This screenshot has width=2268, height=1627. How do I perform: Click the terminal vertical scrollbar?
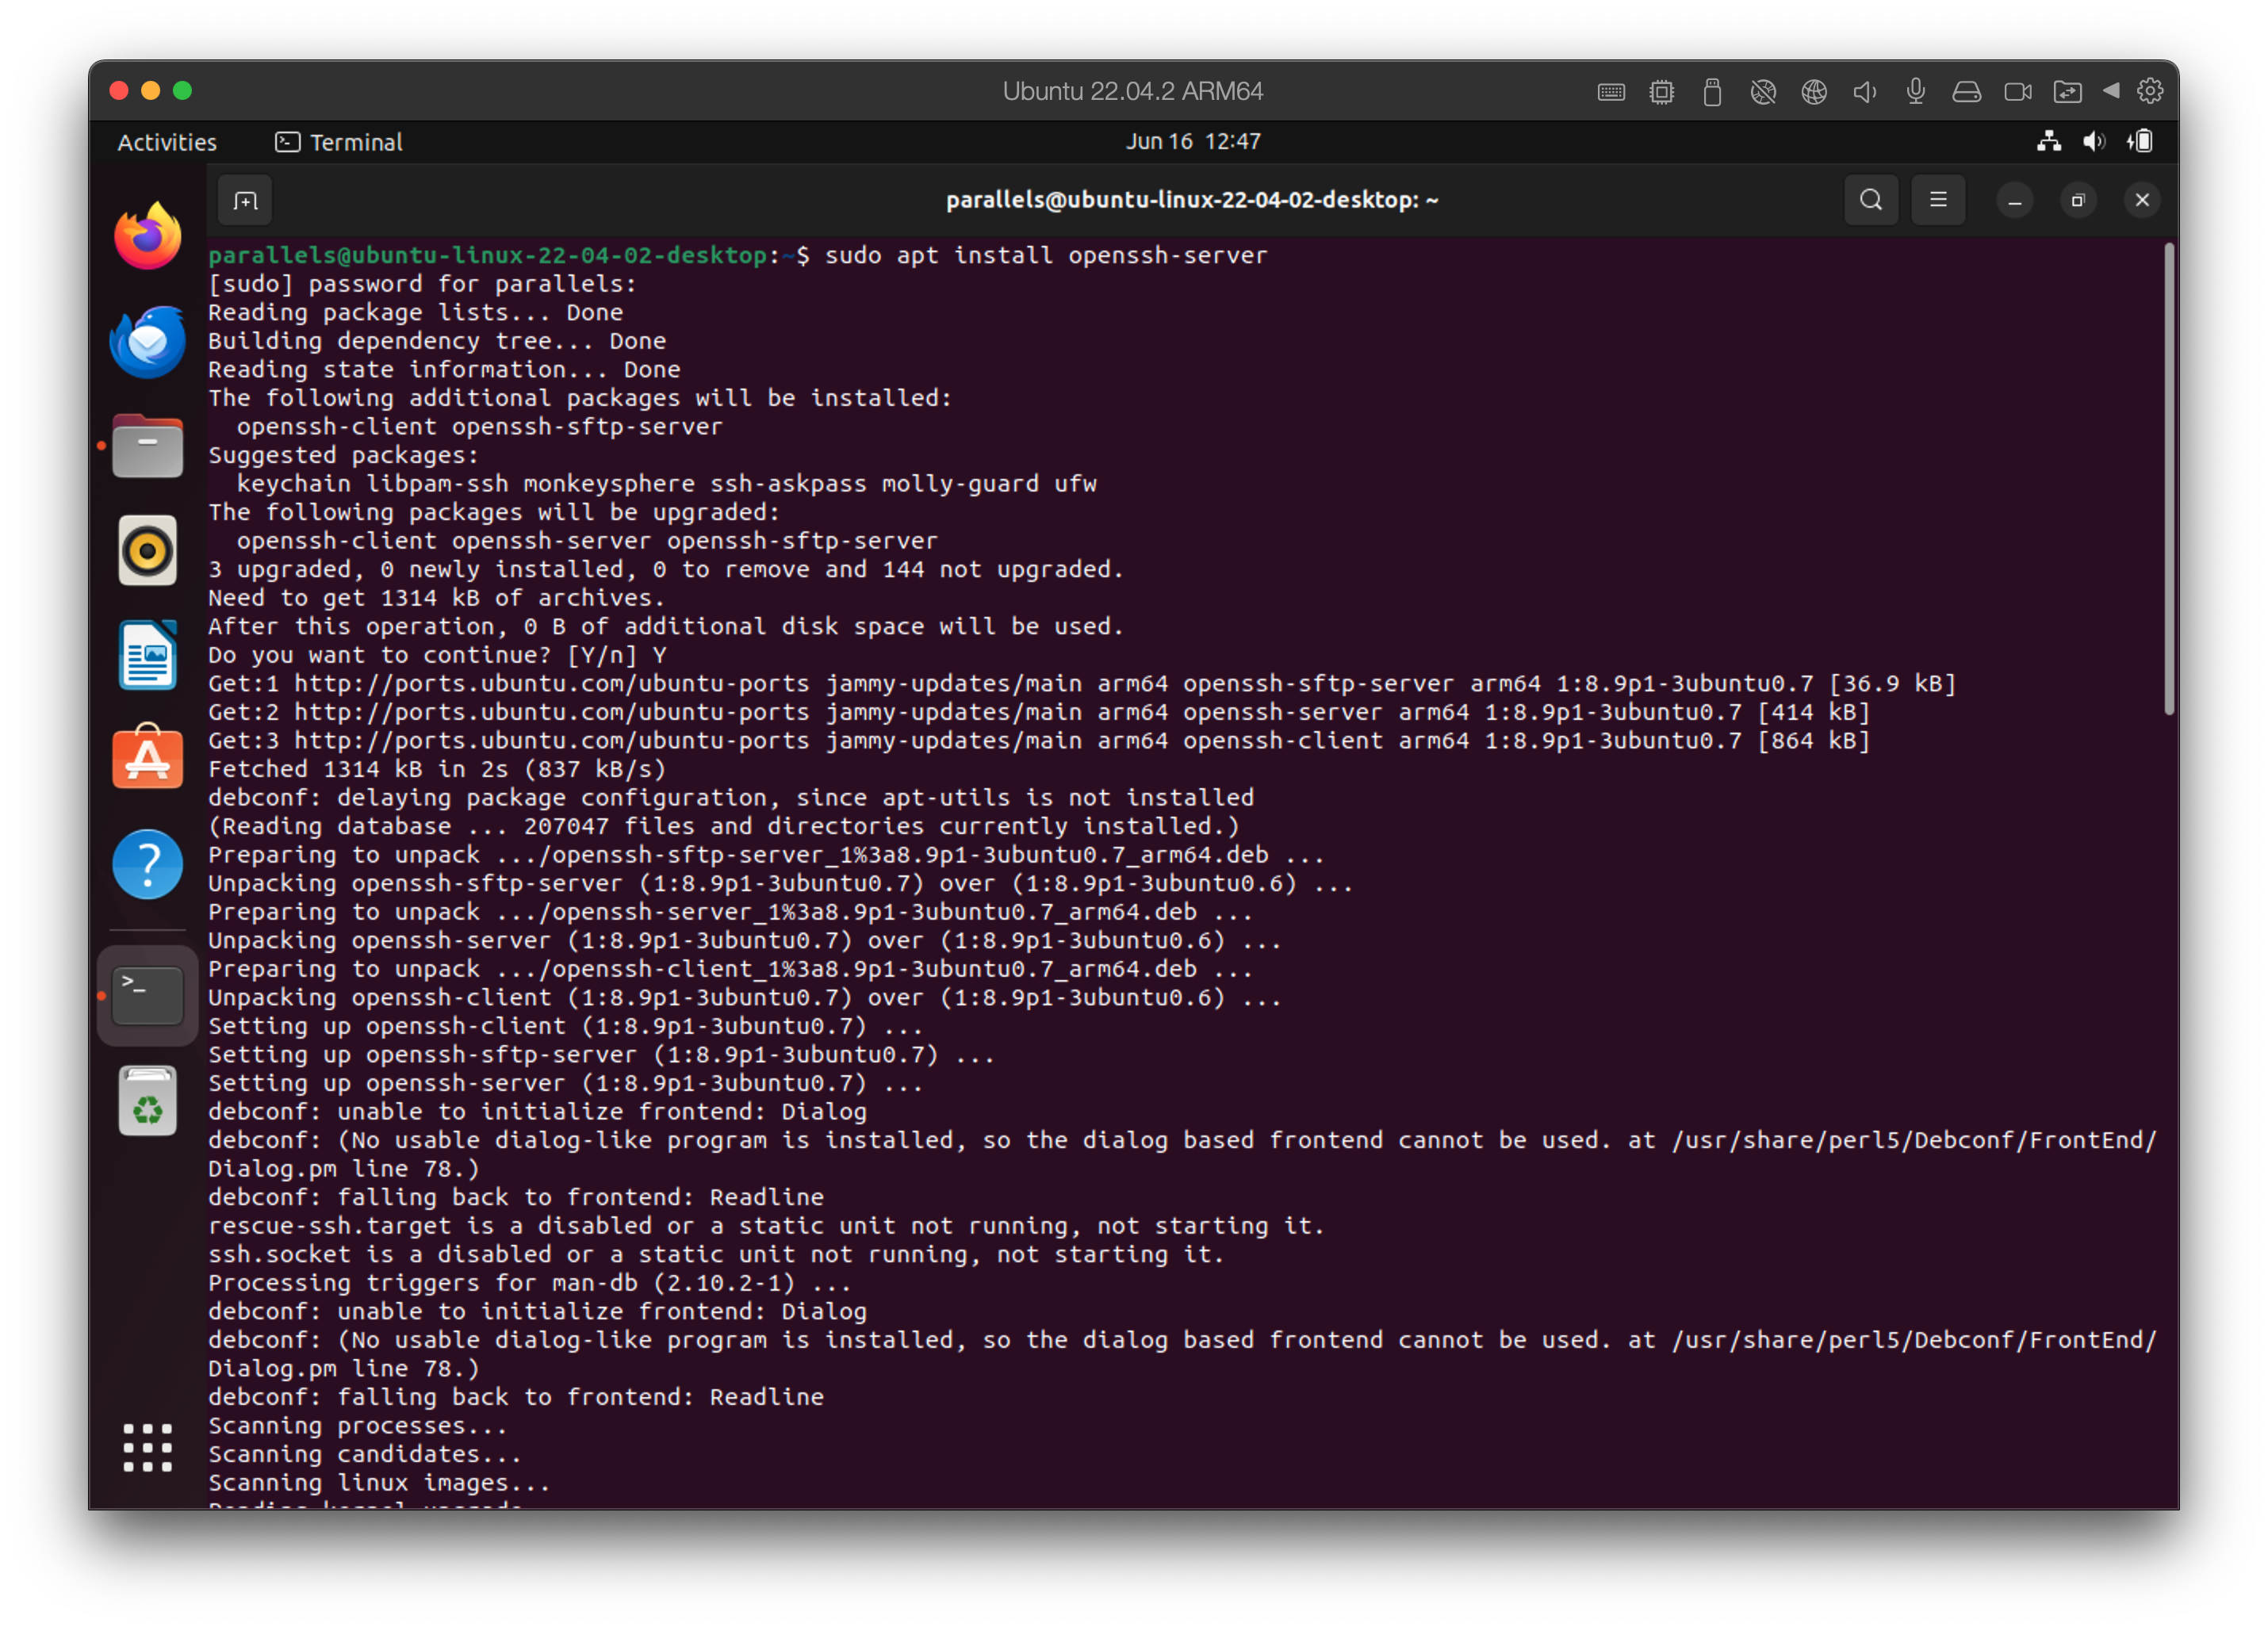(2169, 480)
